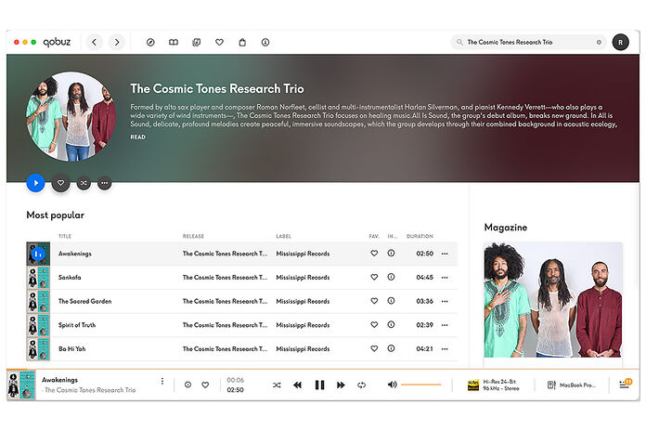
Task: Favorite the now playing track in player
Action: click(x=205, y=385)
